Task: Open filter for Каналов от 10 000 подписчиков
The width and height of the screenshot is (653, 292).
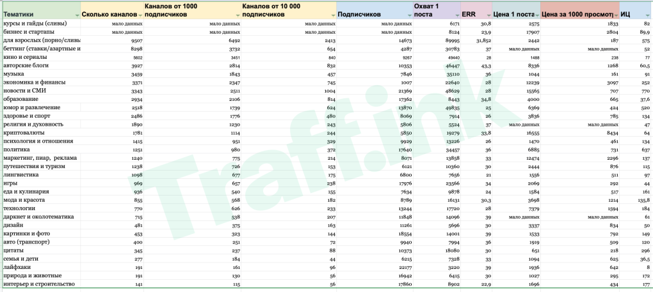Action: (x=333, y=15)
